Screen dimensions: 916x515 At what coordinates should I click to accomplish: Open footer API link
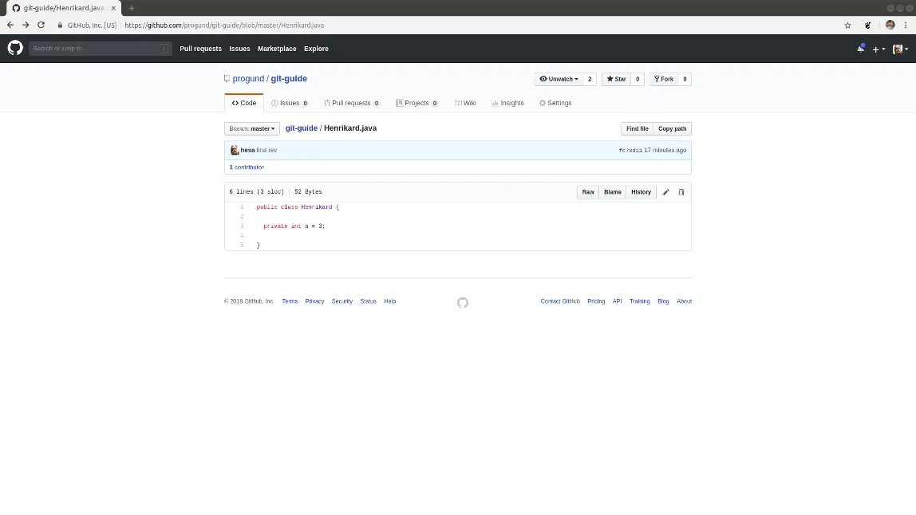coord(617,301)
